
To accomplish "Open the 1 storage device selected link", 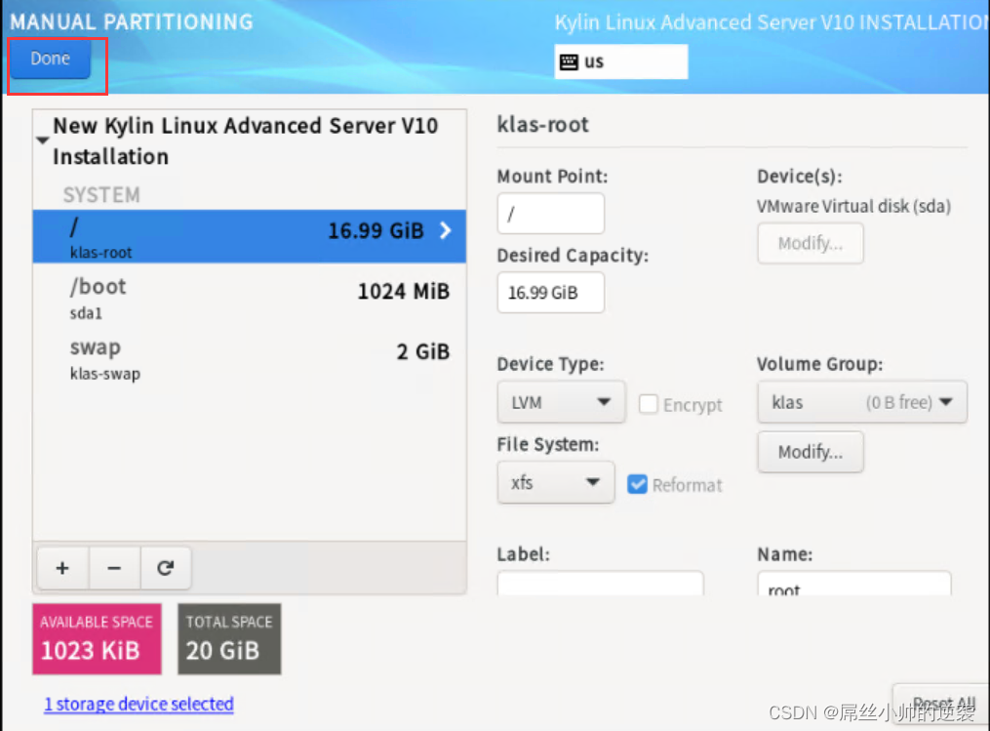I will 139,704.
